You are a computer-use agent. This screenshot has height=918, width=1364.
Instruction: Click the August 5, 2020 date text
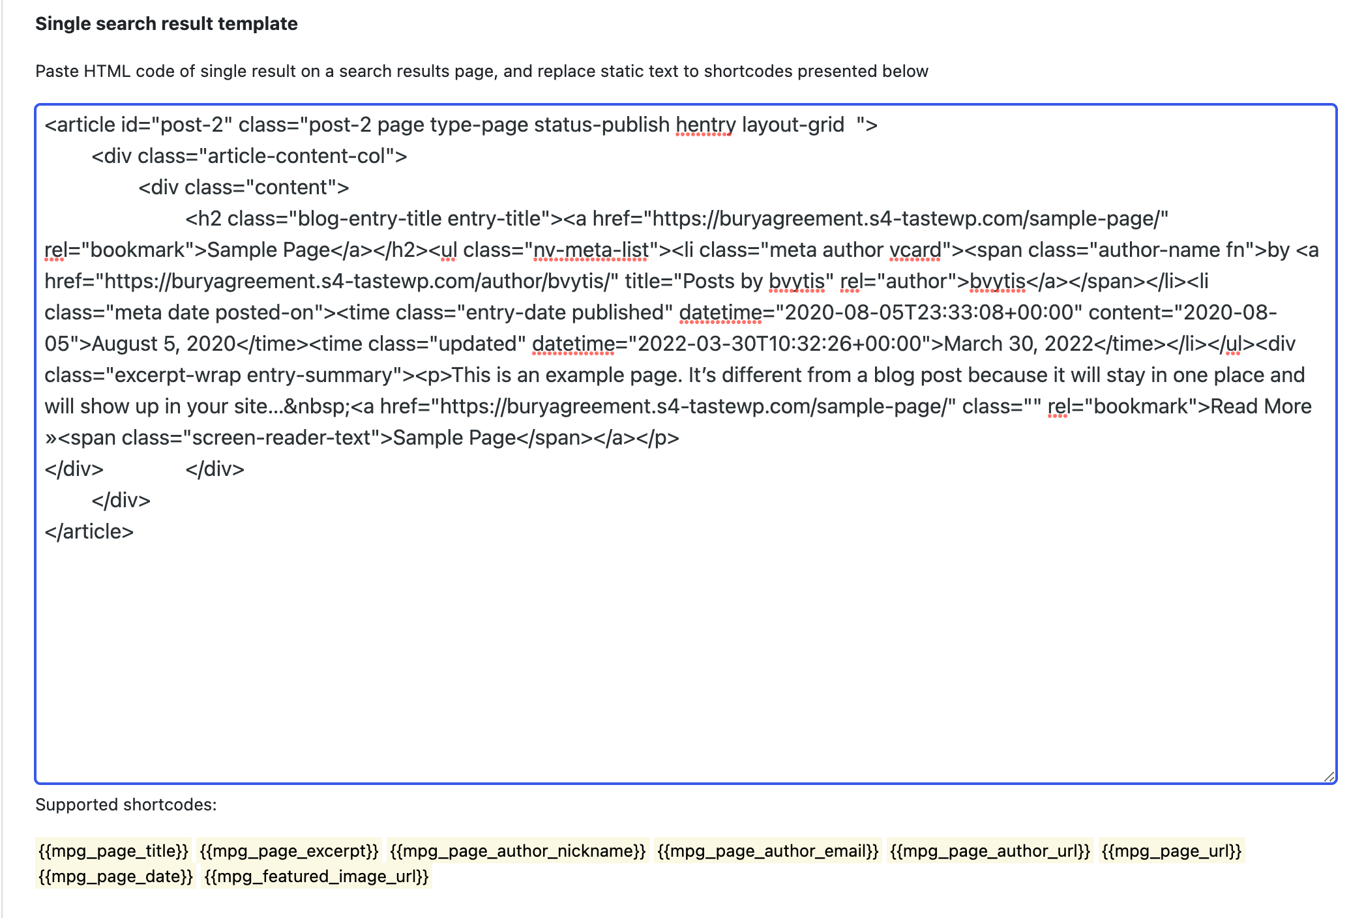pos(164,344)
